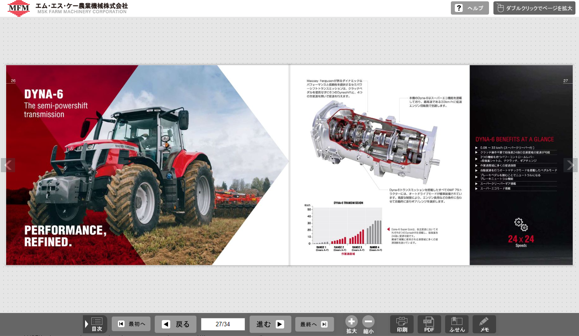Click page number 26 label

click(13, 81)
